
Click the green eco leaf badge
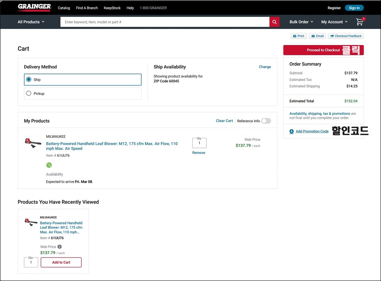pos(49,165)
